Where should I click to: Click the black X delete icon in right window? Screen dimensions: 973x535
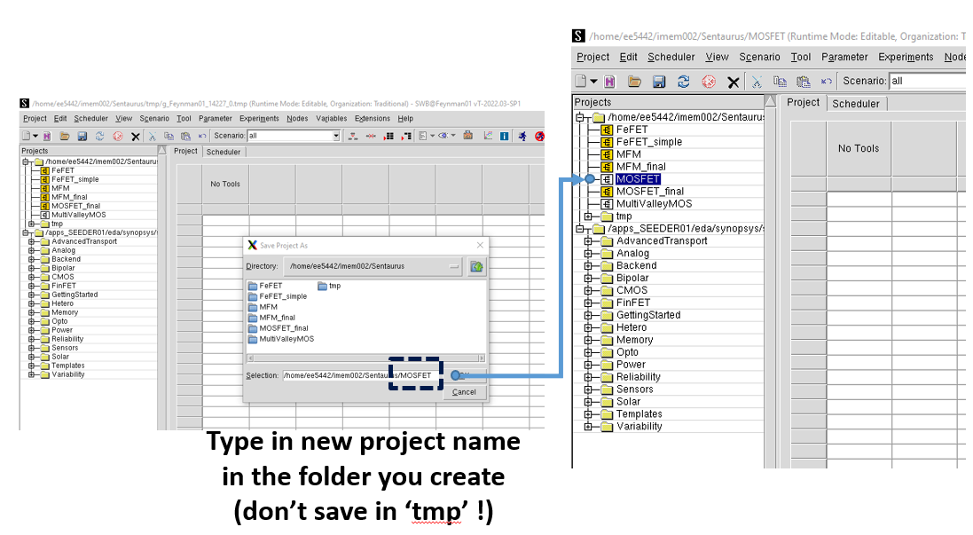(x=734, y=82)
